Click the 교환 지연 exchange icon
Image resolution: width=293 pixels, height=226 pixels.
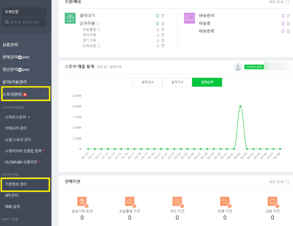272,202
